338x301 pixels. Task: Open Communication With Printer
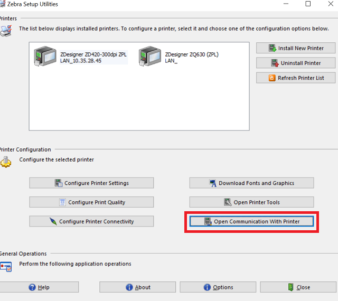click(x=251, y=222)
